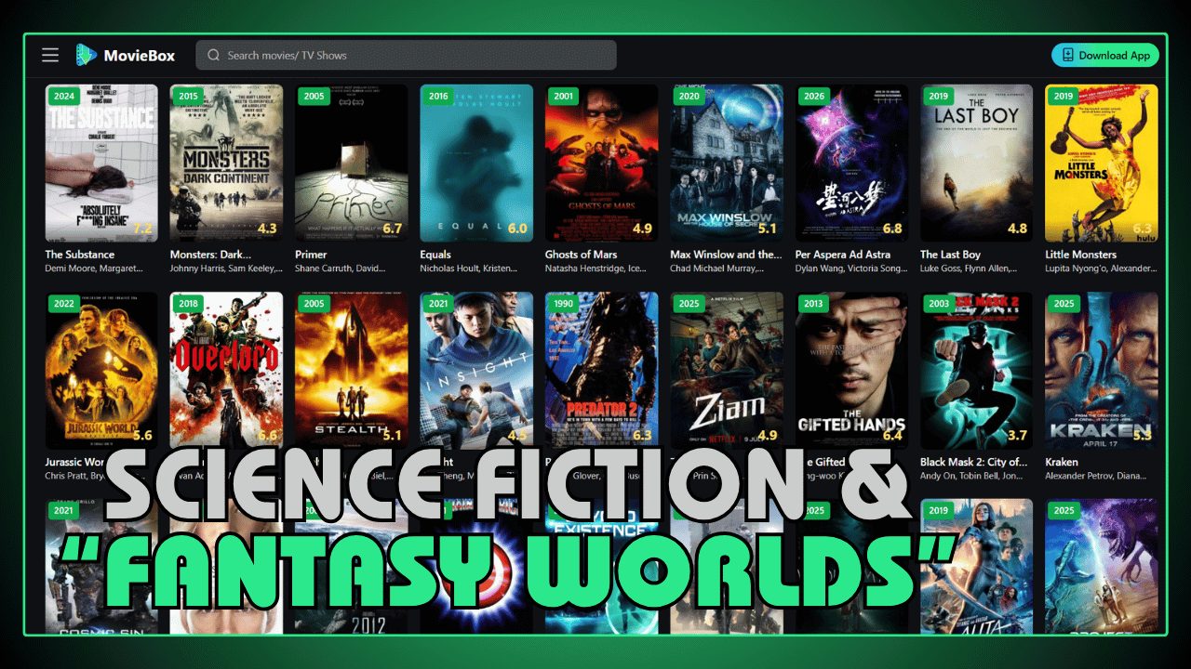Open the Equals movie poster
The image size is (1191, 669).
pos(476,163)
